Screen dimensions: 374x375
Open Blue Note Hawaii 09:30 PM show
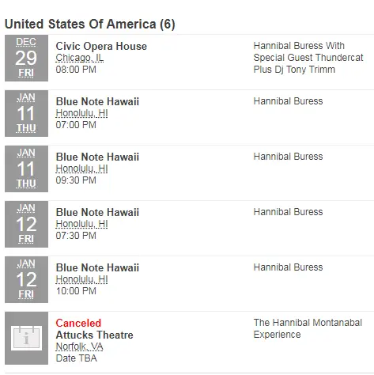97,157
